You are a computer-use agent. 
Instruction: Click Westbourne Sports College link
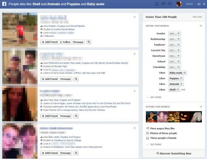(67, 140)
